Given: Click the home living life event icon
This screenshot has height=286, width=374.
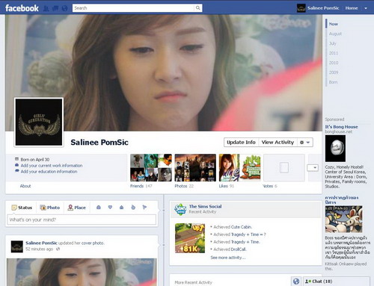Looking at the screenshot, I should tap(121, 208).
